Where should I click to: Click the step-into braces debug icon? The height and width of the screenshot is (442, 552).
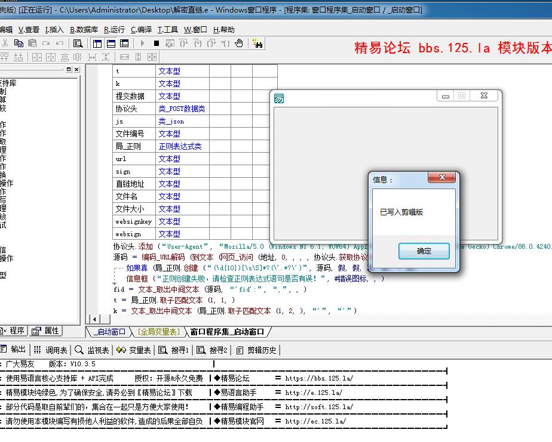pyautogui.click(x=198, y=44)
